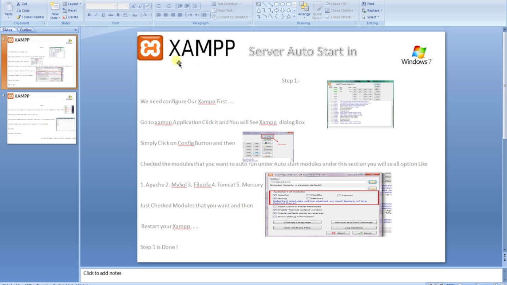Screen dimensions: 507x285
Task: Toggle italic formatting
Action: (x=96, y=15)
